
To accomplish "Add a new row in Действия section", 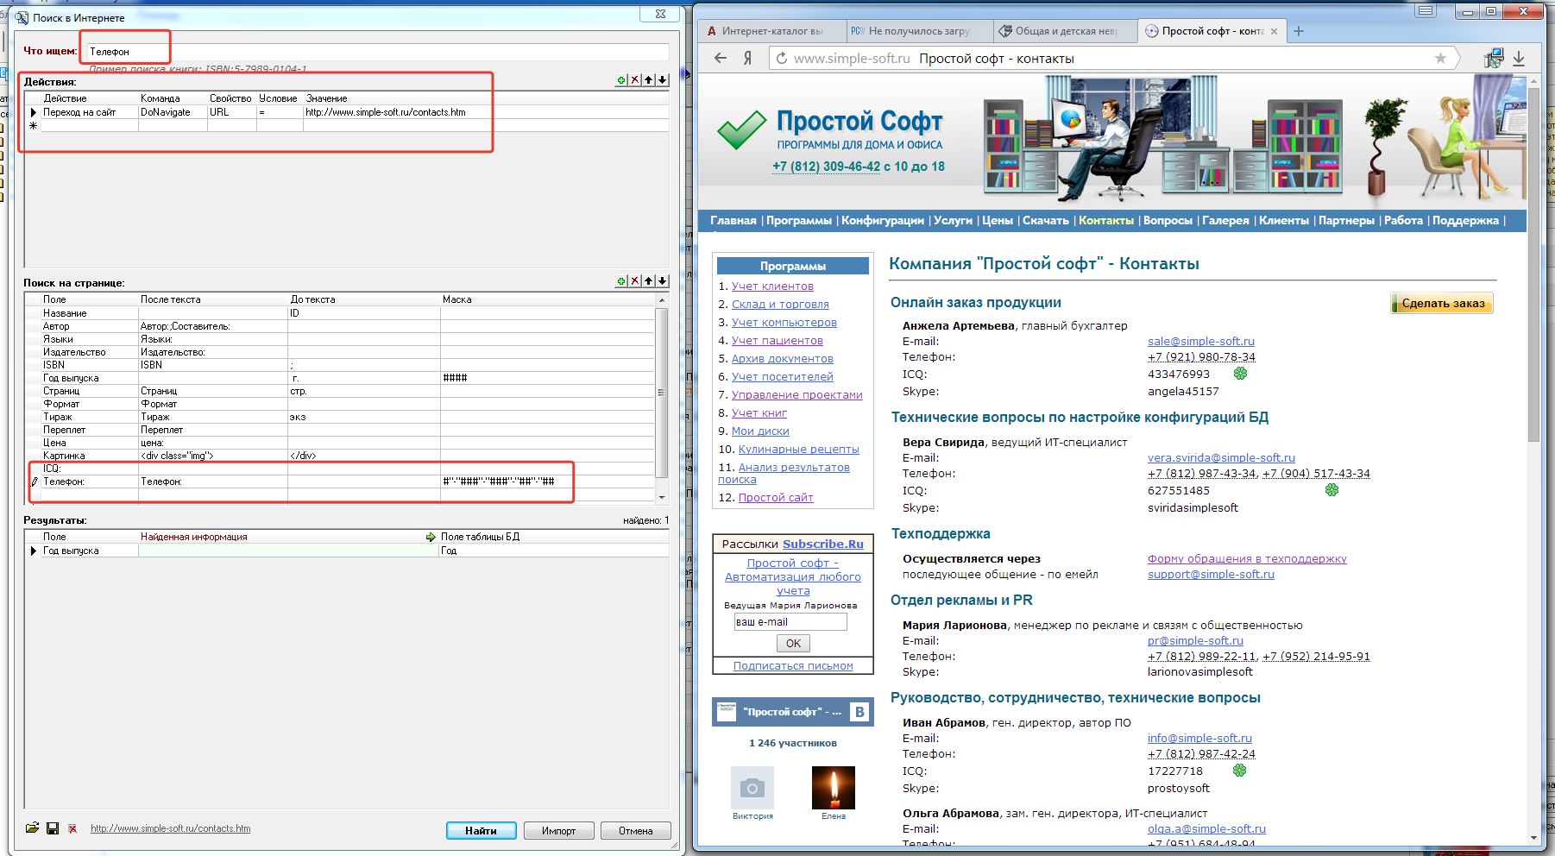I will coord(620,80).
